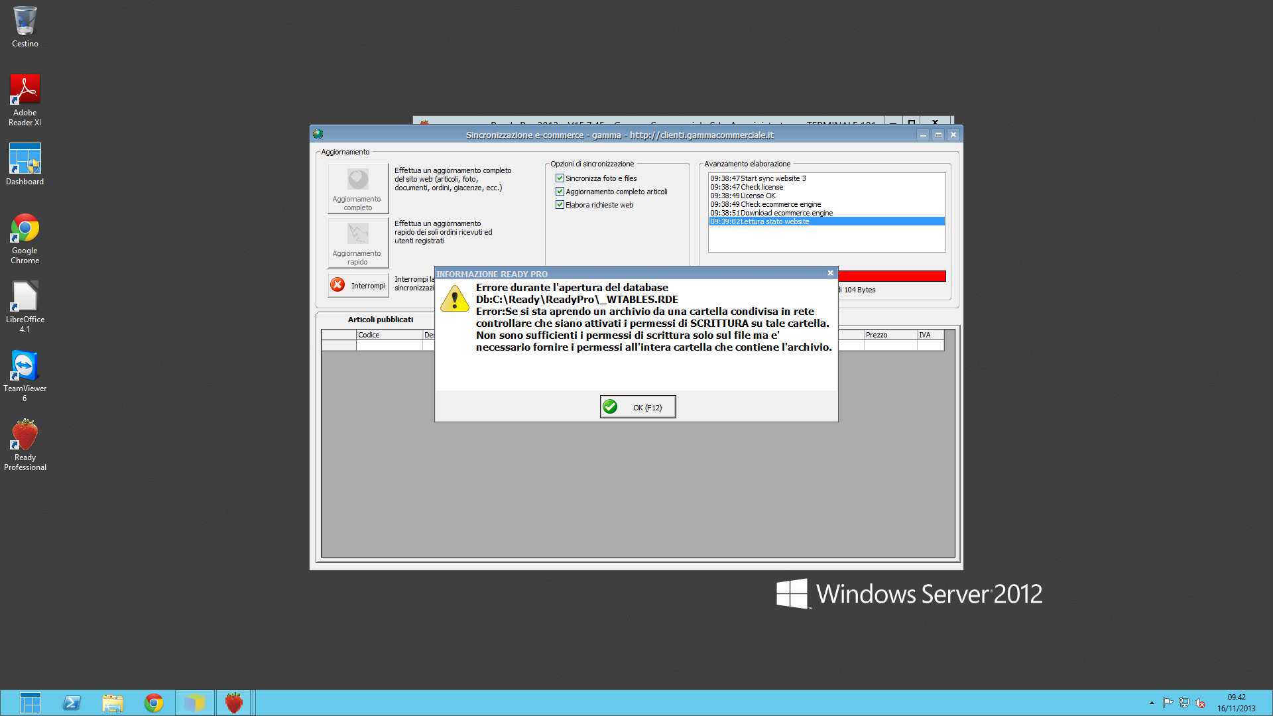Click the OK (F12) button

pos(637,407)
